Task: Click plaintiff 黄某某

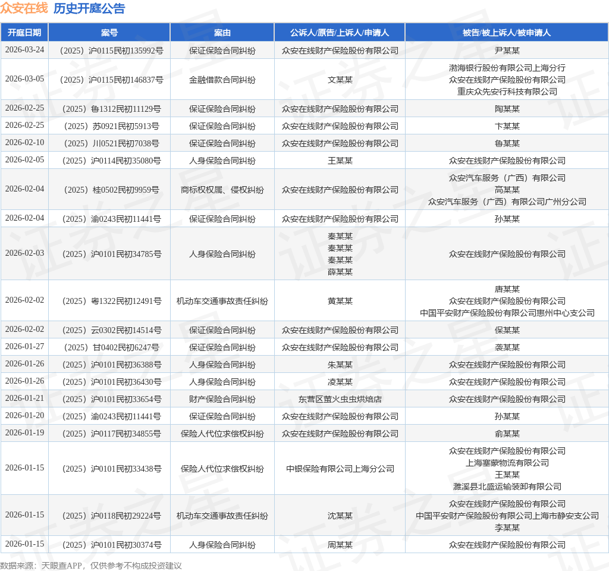Action: point(340,300)
